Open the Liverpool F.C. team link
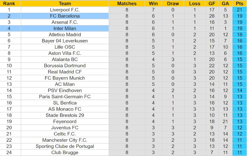The height and width of the screenshot is (156, 247). coord(65,10)
